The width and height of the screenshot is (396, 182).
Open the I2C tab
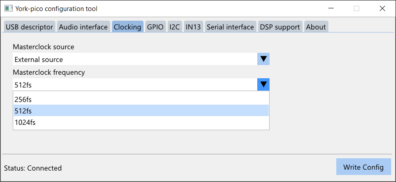175,27
